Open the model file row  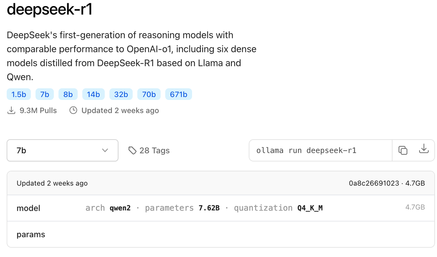28,208
